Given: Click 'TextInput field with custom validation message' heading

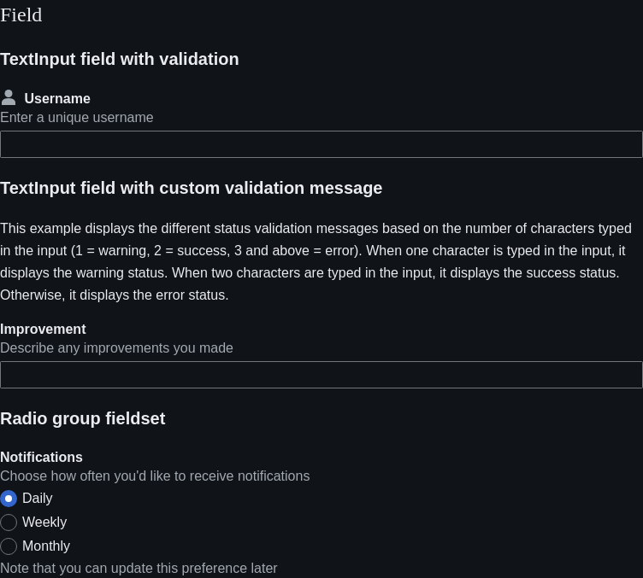Looking at the screenshot, I should tap(191, 188).
